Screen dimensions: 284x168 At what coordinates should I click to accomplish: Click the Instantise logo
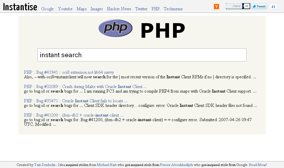pyautogui.click(x=20, y=7)
